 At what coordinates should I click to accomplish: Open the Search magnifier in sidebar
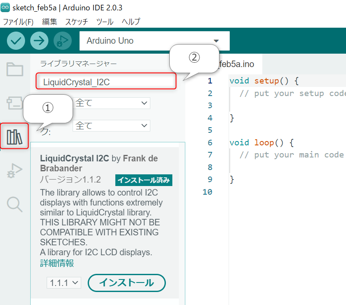tap(15, 205)
